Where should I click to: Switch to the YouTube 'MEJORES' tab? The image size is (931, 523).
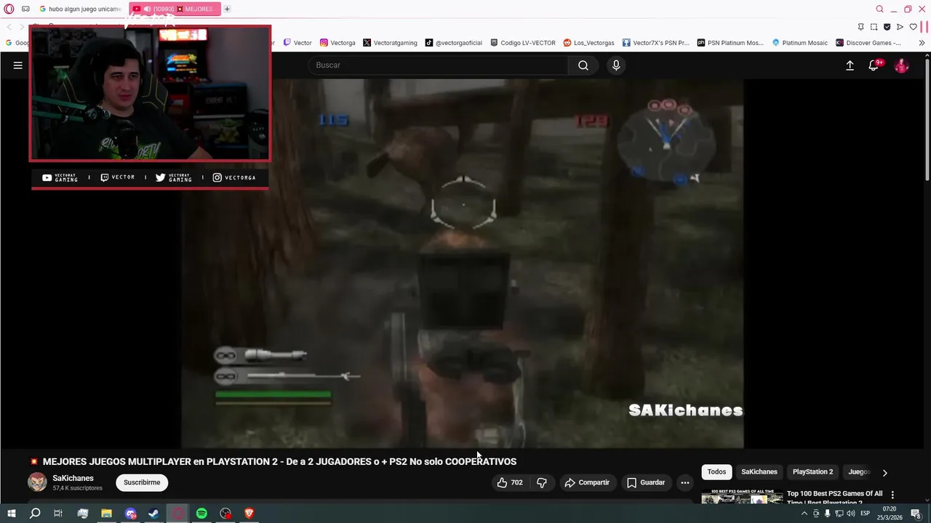[x=174, y=9]
